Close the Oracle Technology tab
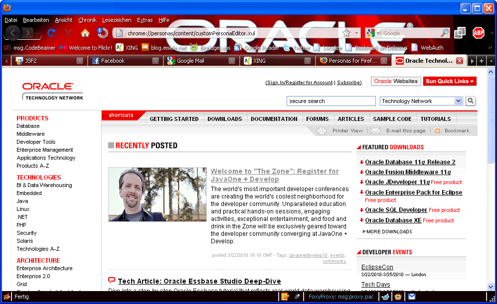Viewport: 497px width, 304px height. pos(459,61)
